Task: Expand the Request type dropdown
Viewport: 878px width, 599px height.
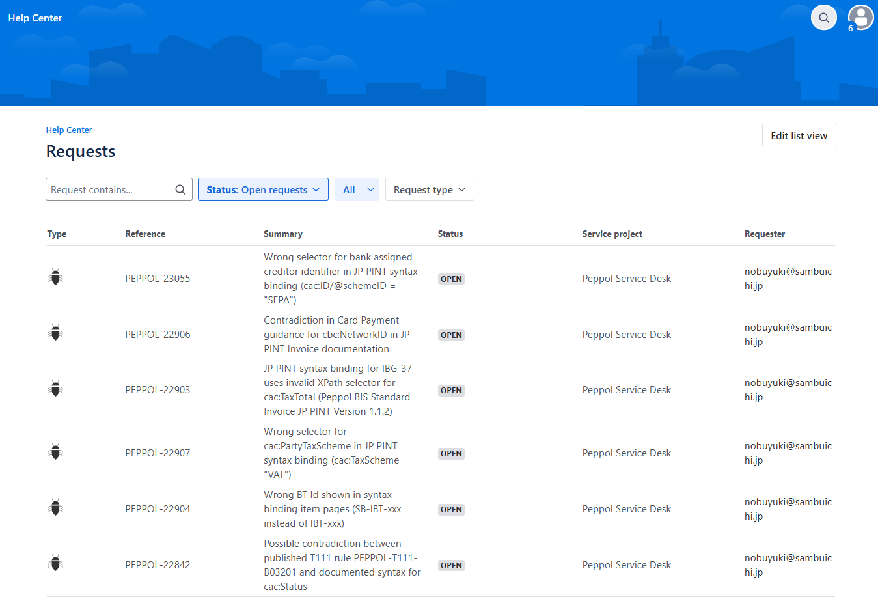Action: (x=430, y=189)
